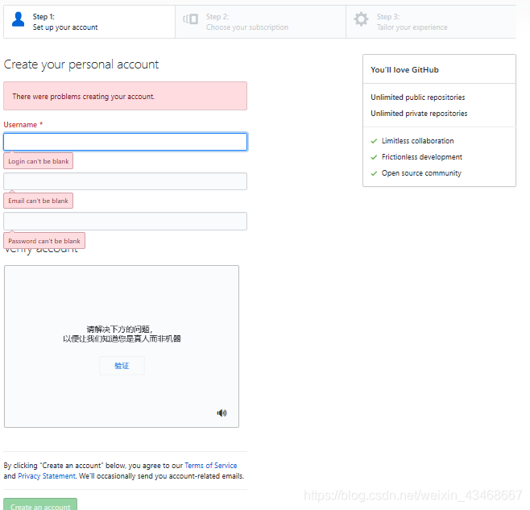Click the 'Login can't be blank' error

pyautogui.click(x=39, y=161)
